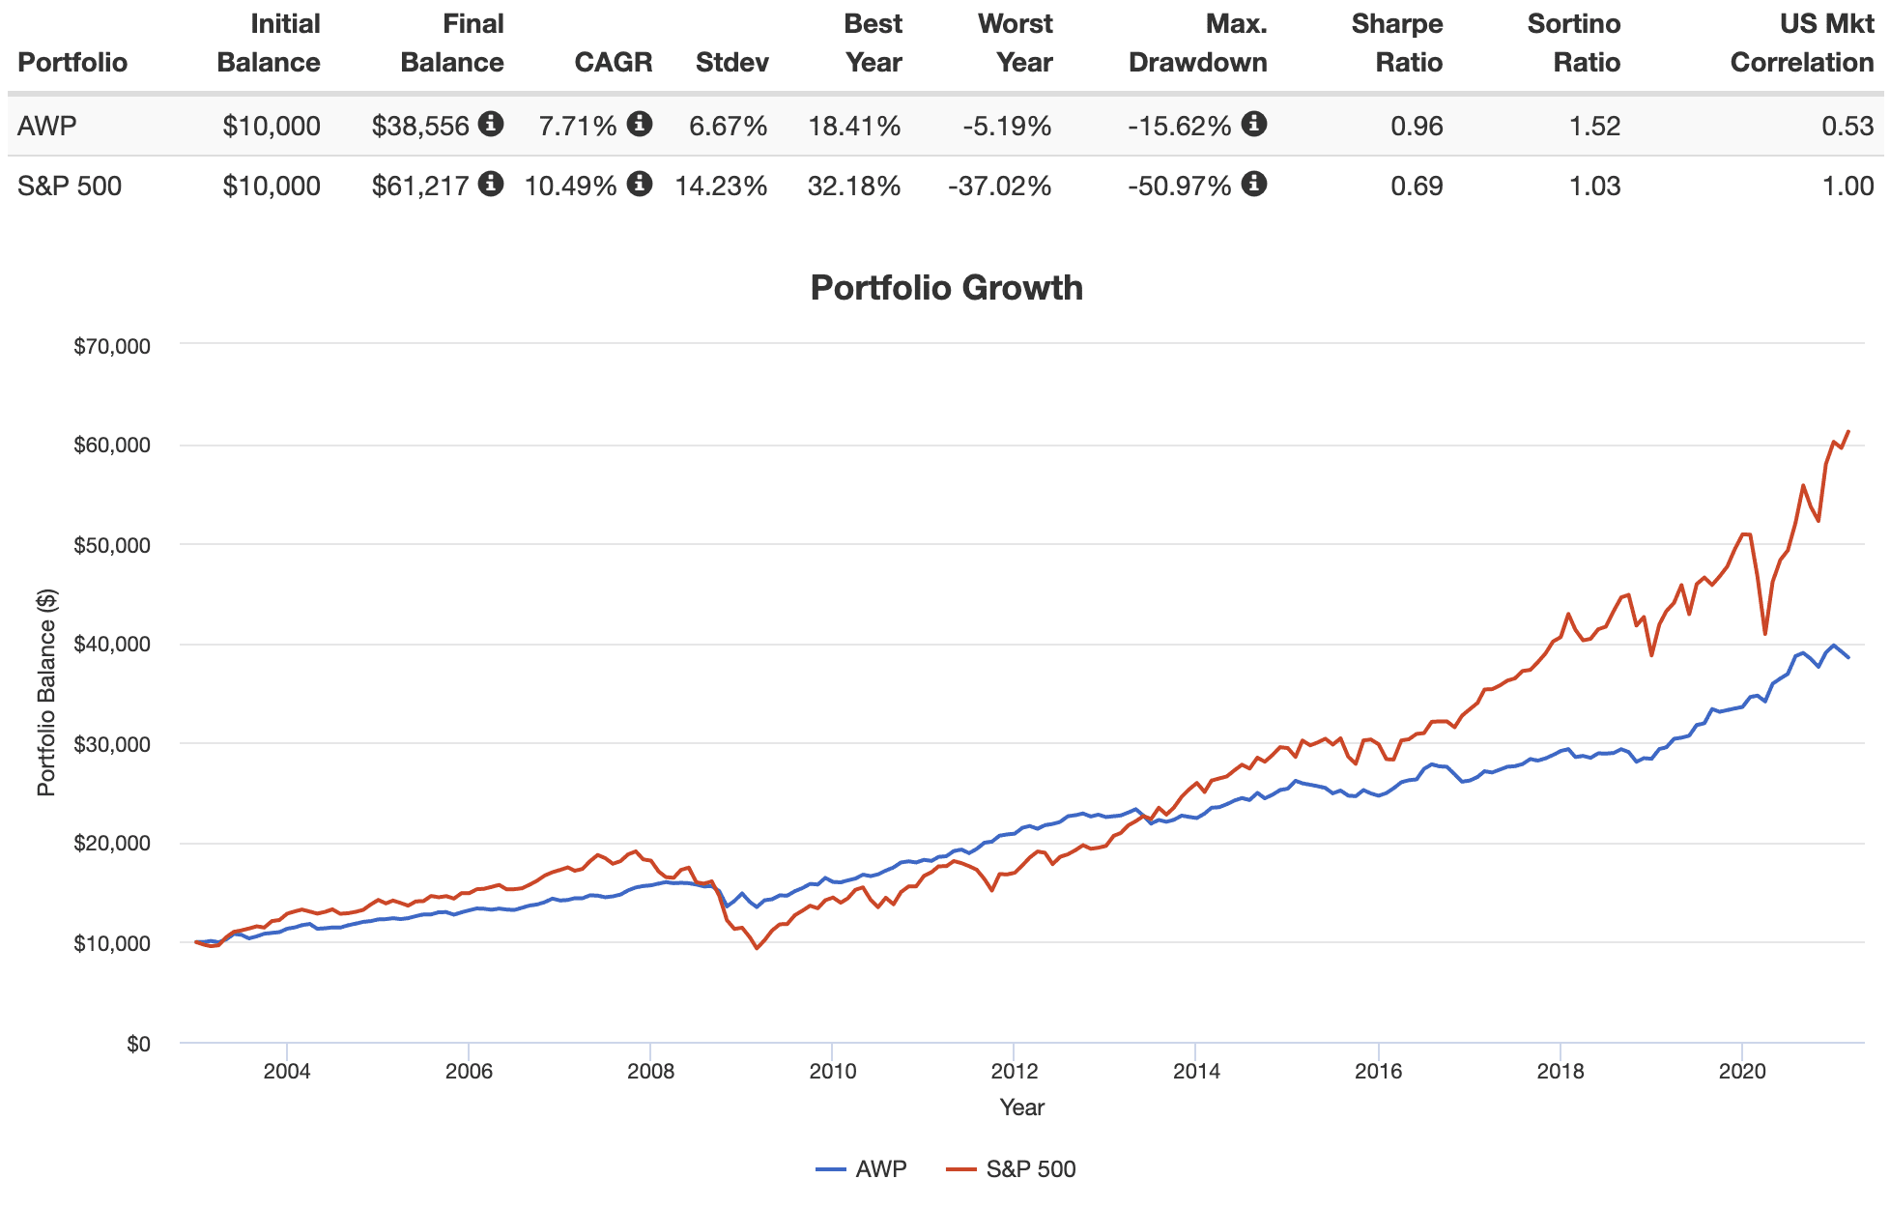
Task: Click the $40,000 label on the balance axis
Action: coord(111,645)
